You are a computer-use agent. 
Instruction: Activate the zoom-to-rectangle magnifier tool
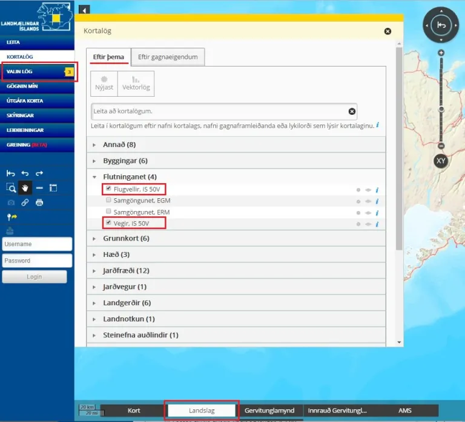pos(11,187)
